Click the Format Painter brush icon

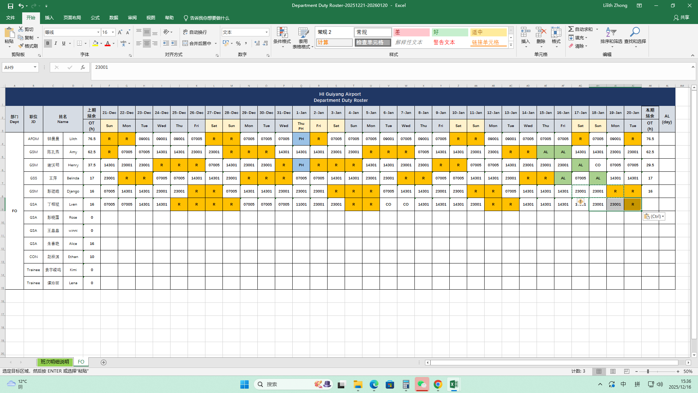21,46
